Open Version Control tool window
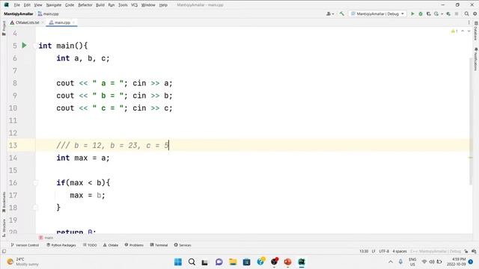479x269 pixels. tap(25, 245)
